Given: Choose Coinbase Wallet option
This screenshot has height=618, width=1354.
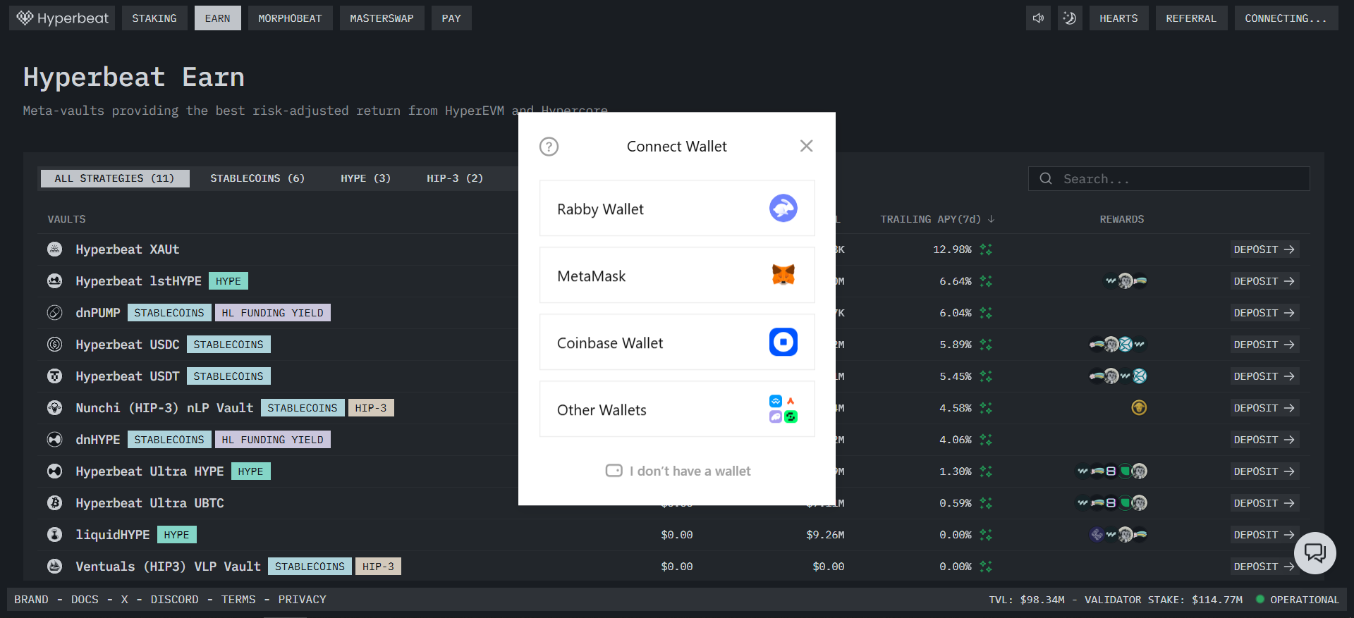Looking at the screenshot, I should [x=677, y=342].
